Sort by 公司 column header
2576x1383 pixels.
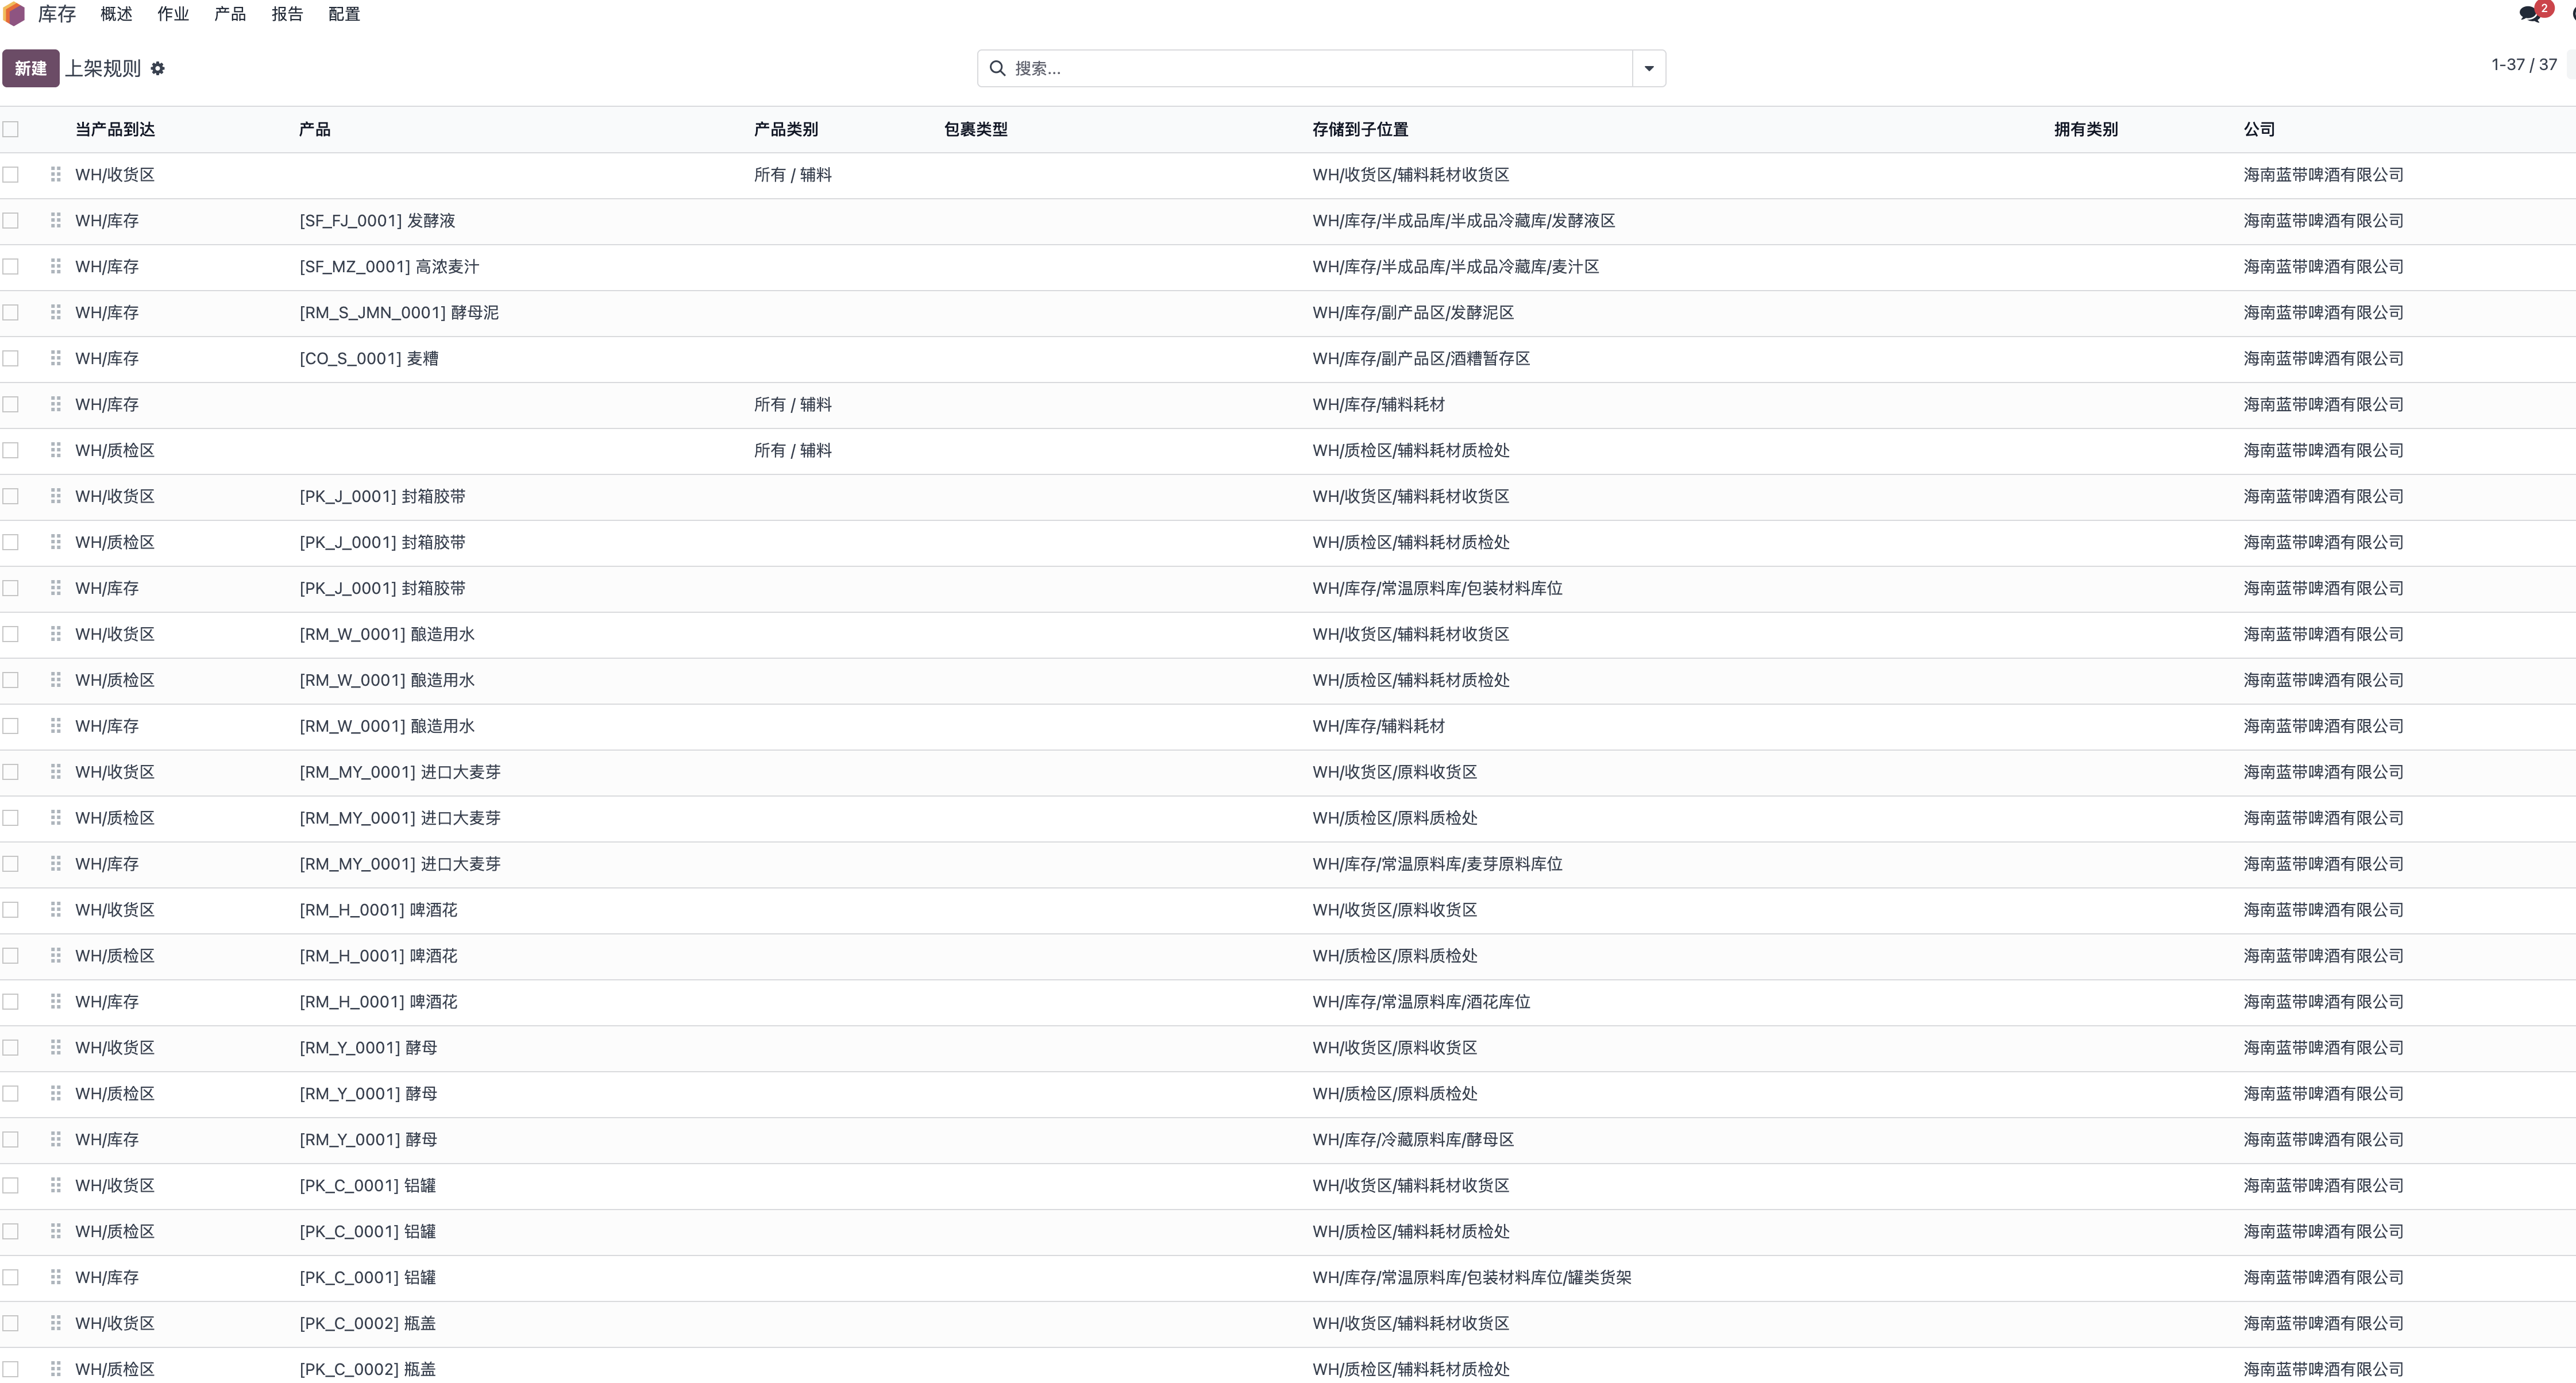point(2259,129)
